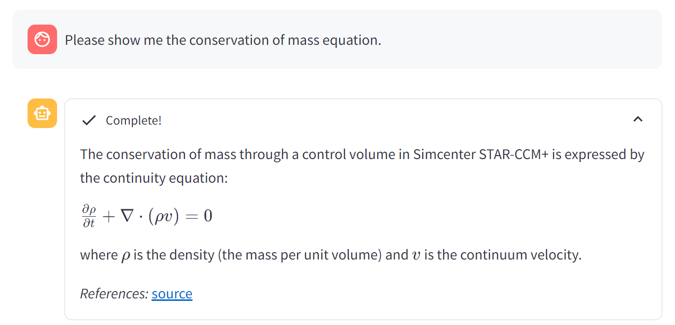This screenshot has height=325, width=675.
Task: Click the user's conservation of mass question
Action: tap(223, 40)
